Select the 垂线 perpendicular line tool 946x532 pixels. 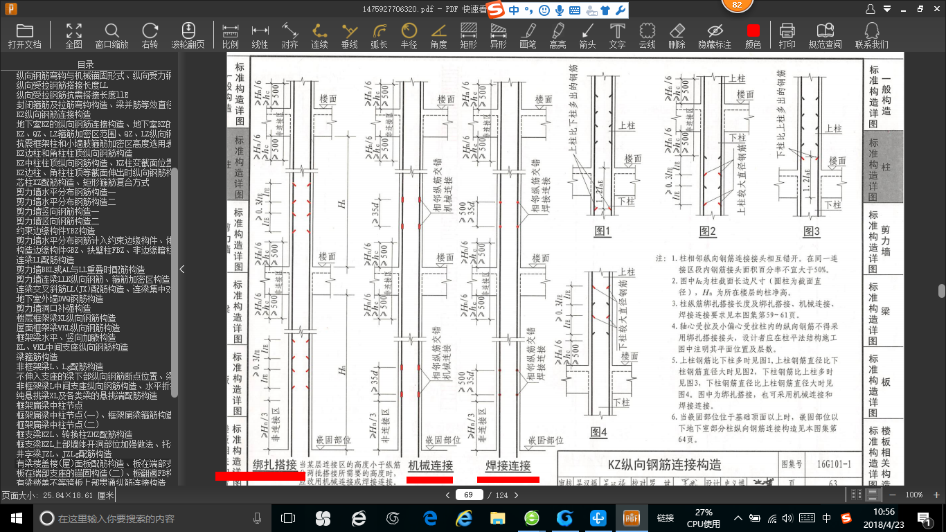click(349, 35)
